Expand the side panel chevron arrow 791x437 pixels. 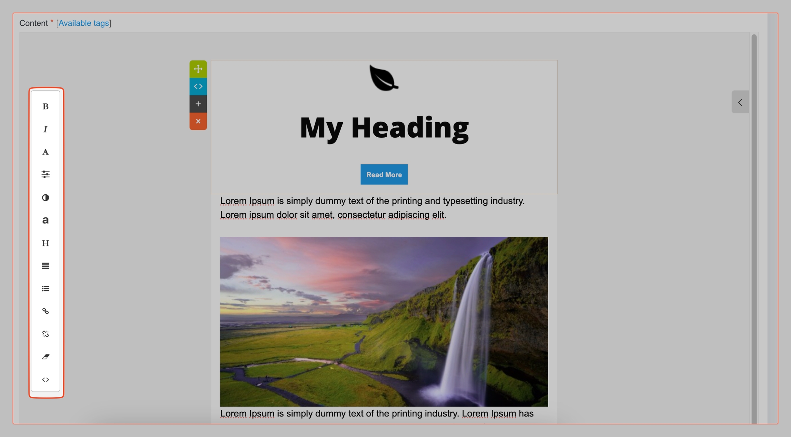(740, 102)
